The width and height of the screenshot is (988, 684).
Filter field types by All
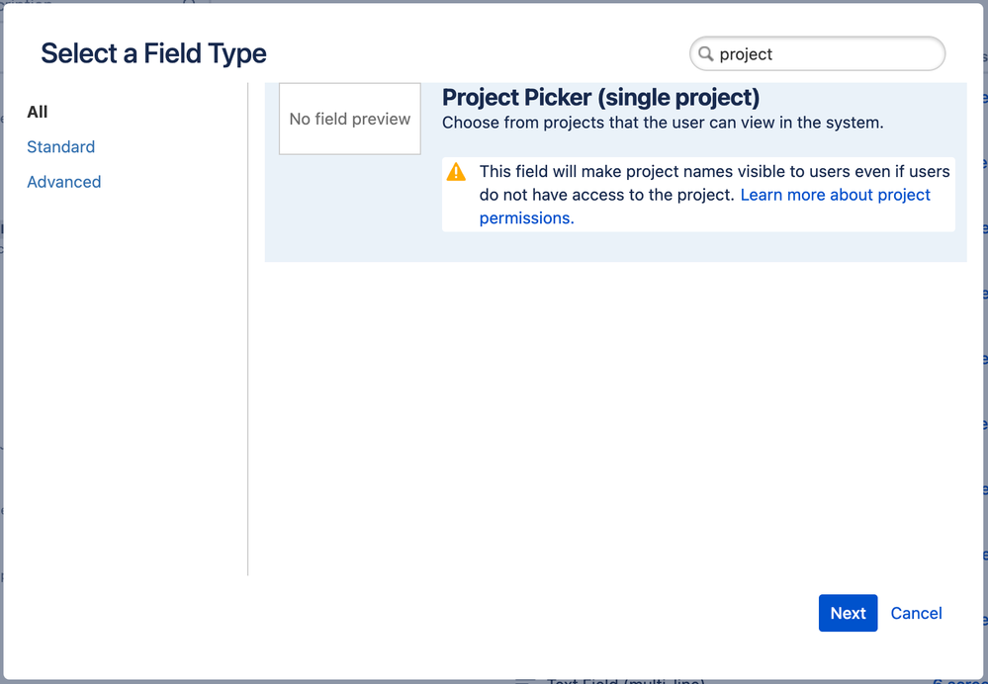click(x=37, y=112)
